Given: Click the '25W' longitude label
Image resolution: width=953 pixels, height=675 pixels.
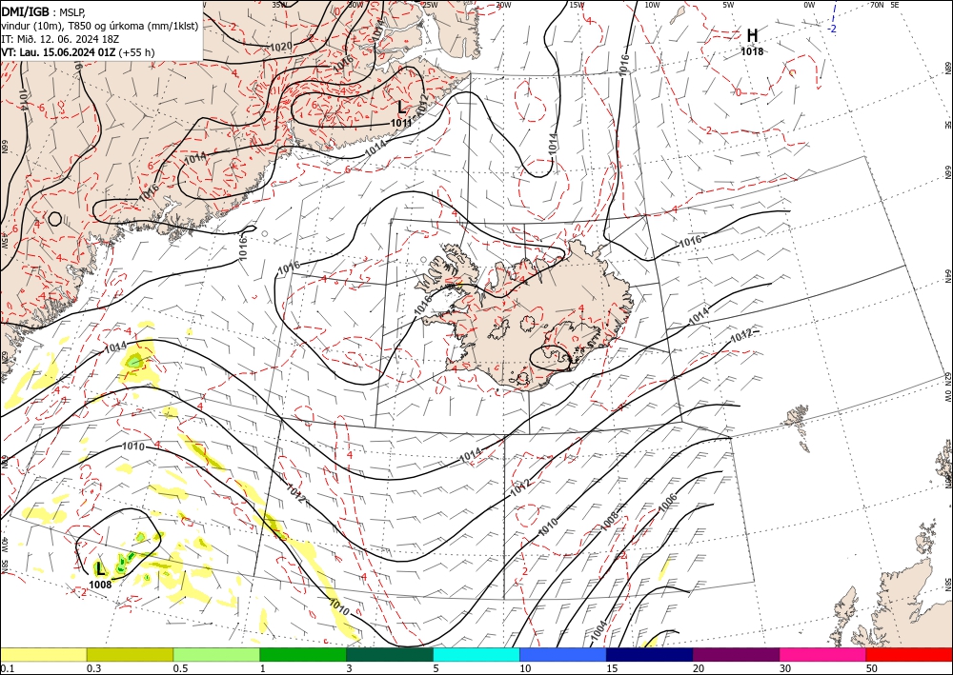Looking at the screenshot, I should click(x=430, y=5).
